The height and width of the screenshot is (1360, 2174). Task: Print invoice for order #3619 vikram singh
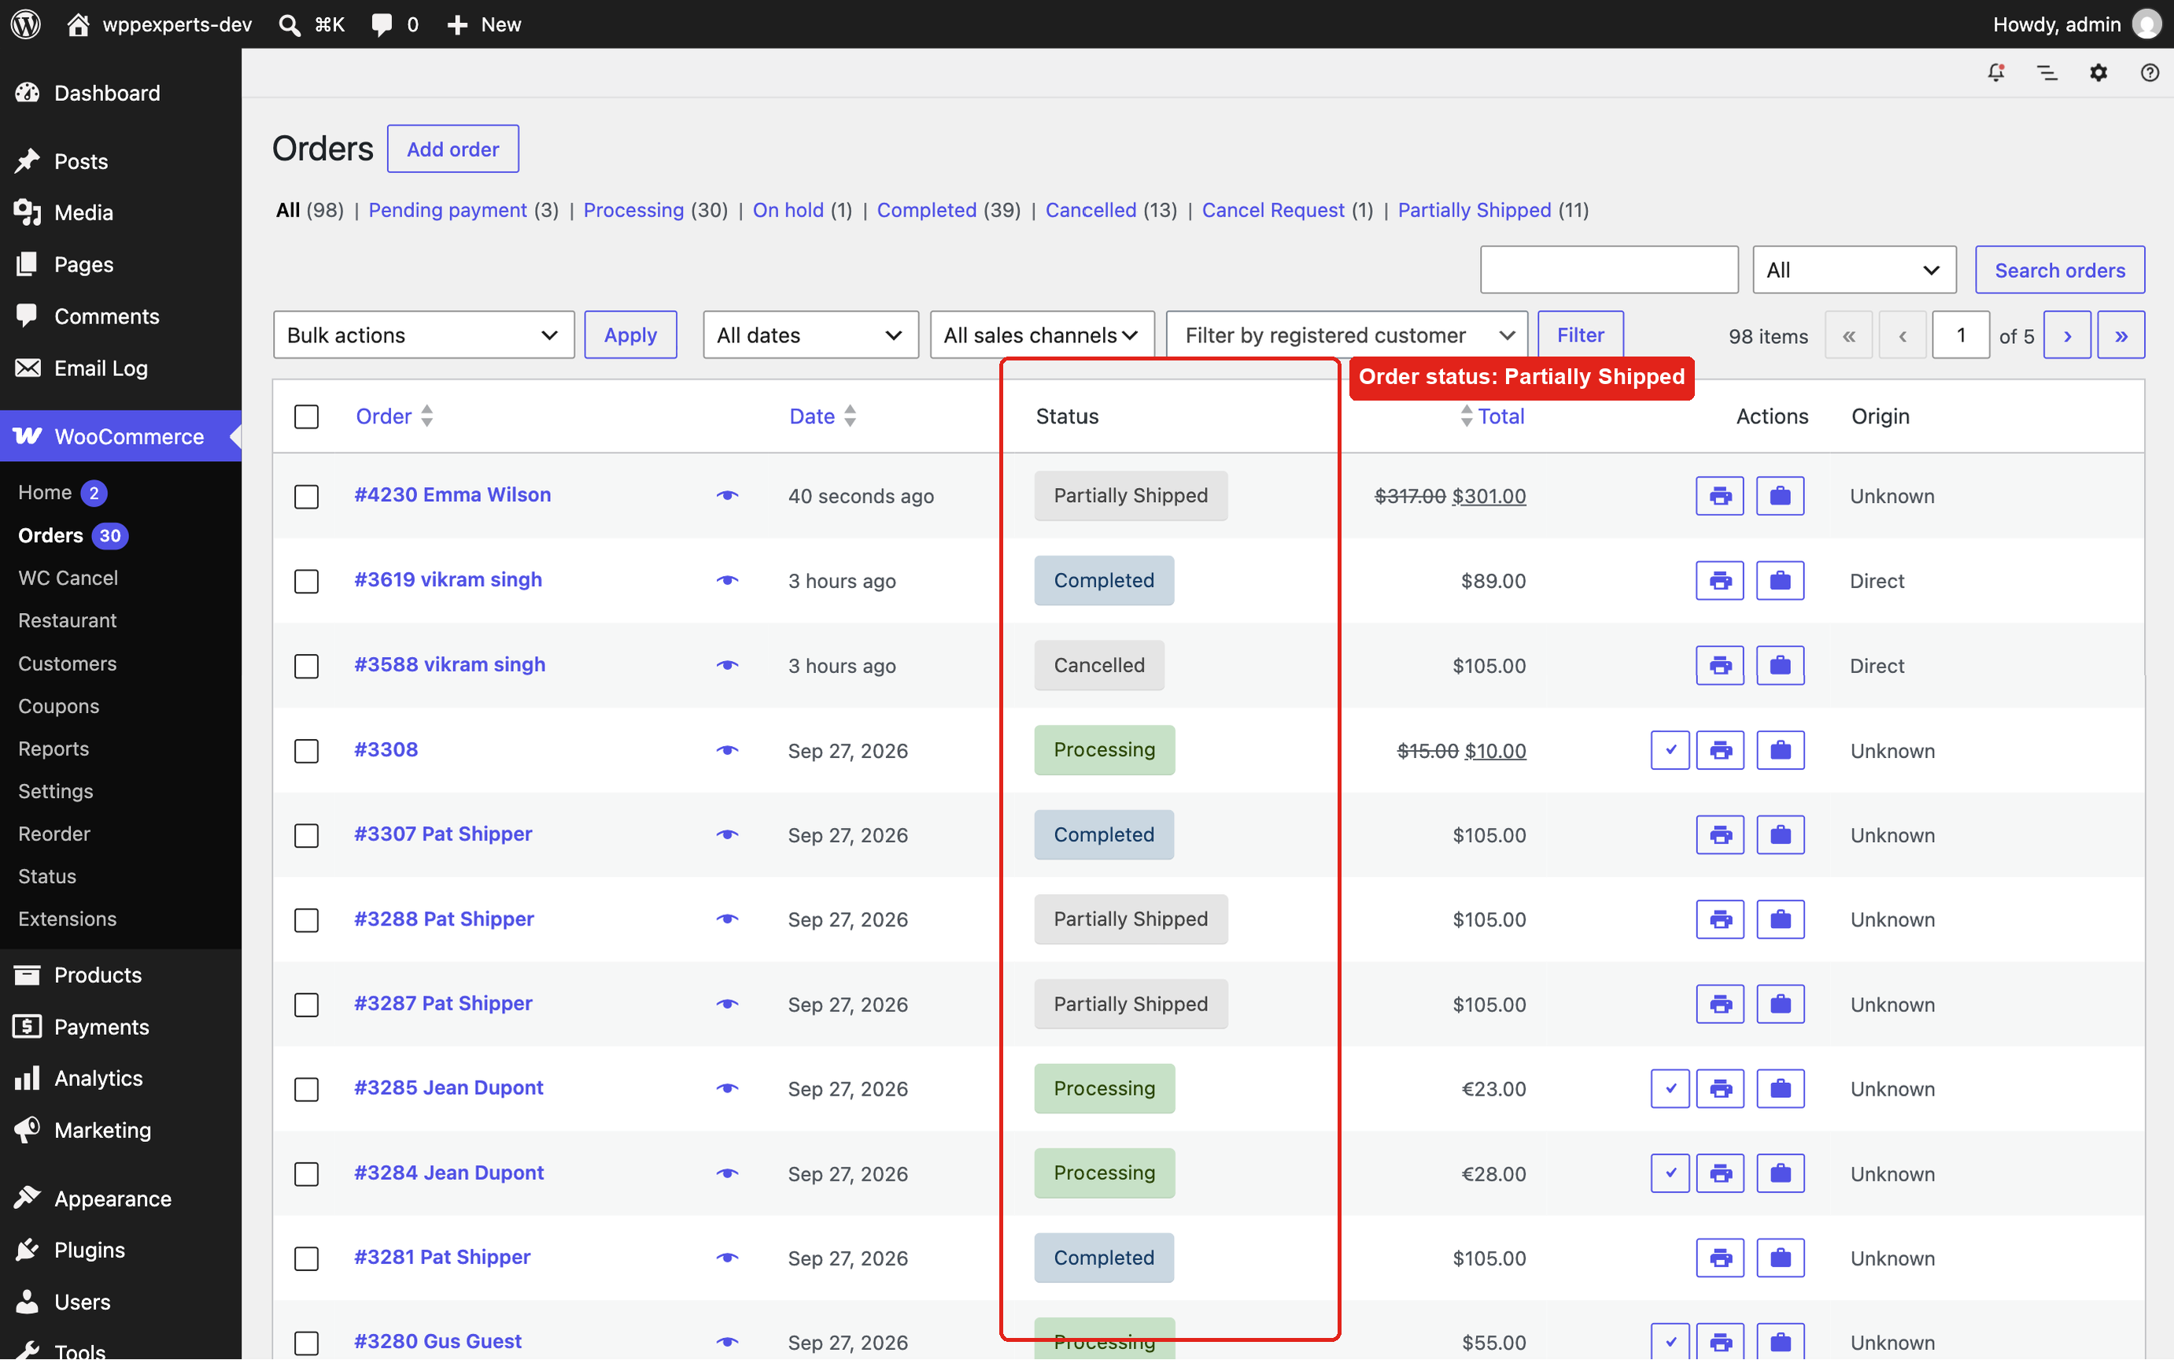[x=1720, y=580]
